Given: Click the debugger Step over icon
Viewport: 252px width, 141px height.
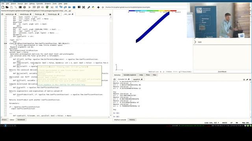Looking at the screenshot, I should pos(57,7).
